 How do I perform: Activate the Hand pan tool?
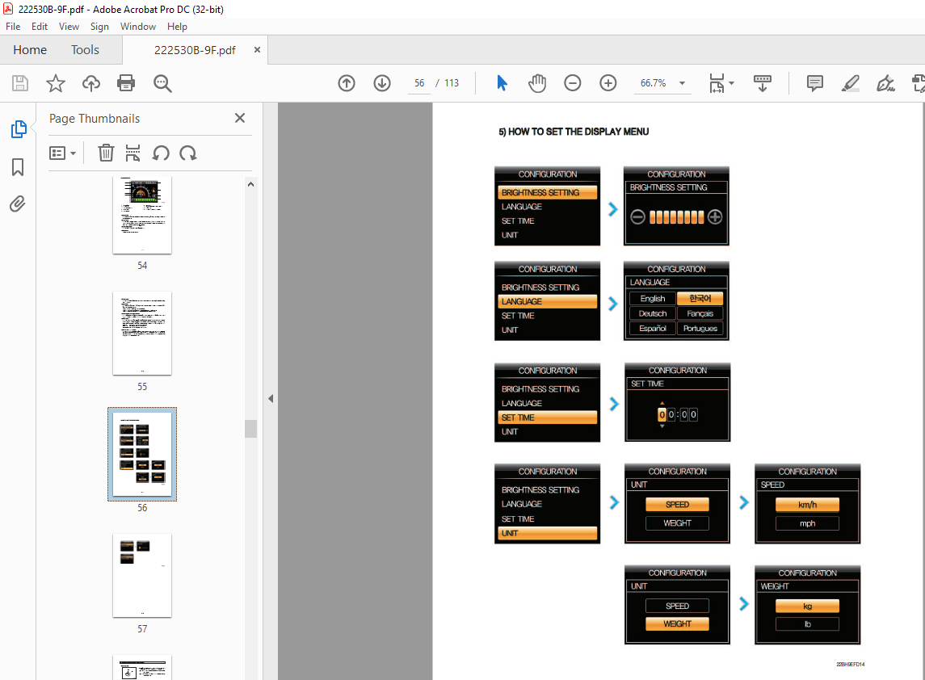pyautogui.click(x=537, y=83)
